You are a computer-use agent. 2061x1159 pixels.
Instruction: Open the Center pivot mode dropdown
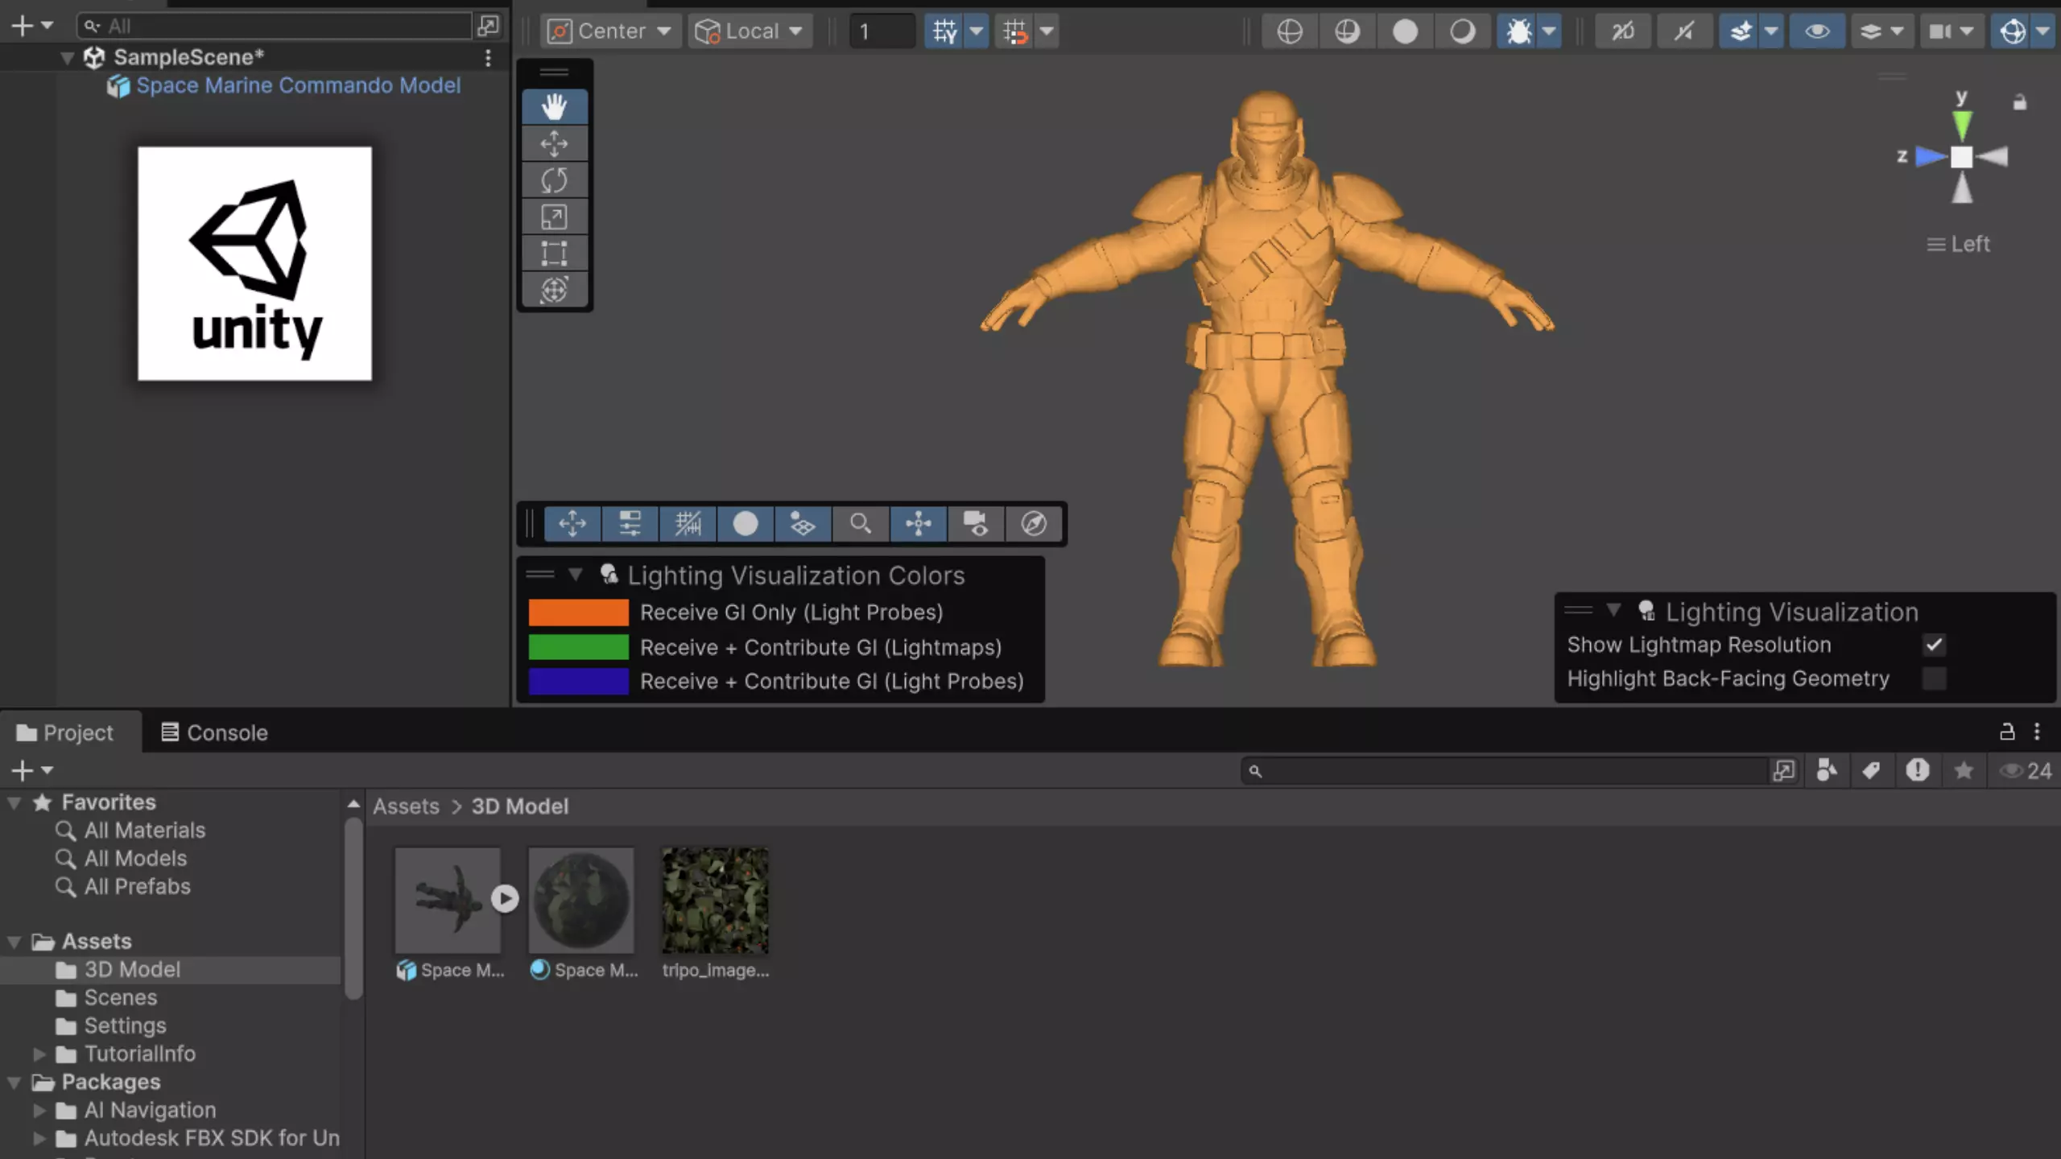coord(610,31)
